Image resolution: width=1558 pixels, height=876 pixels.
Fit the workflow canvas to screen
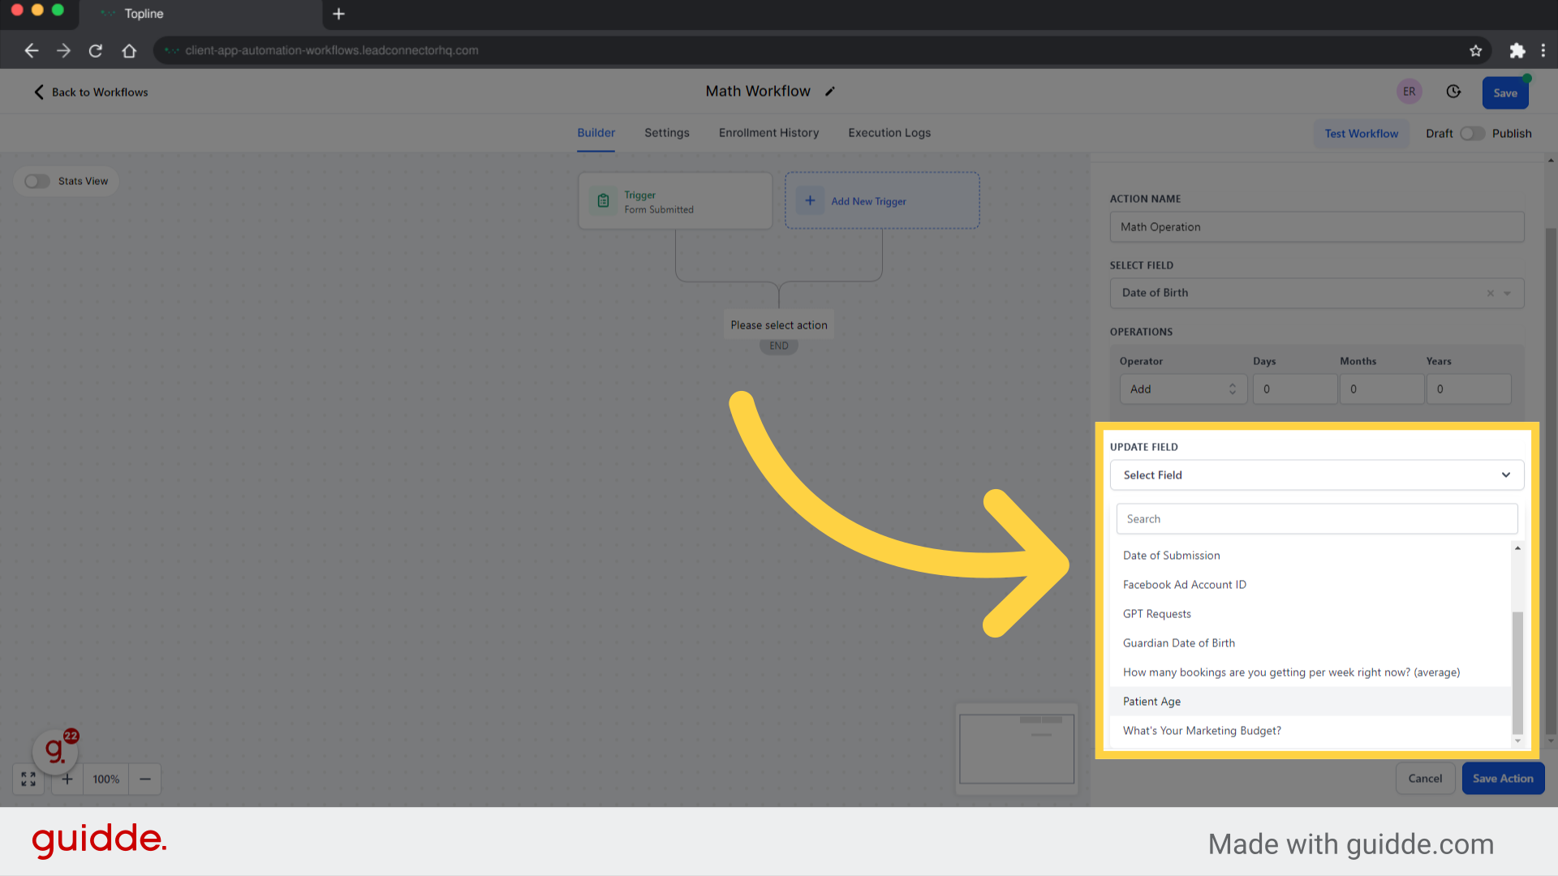[28, 779]
